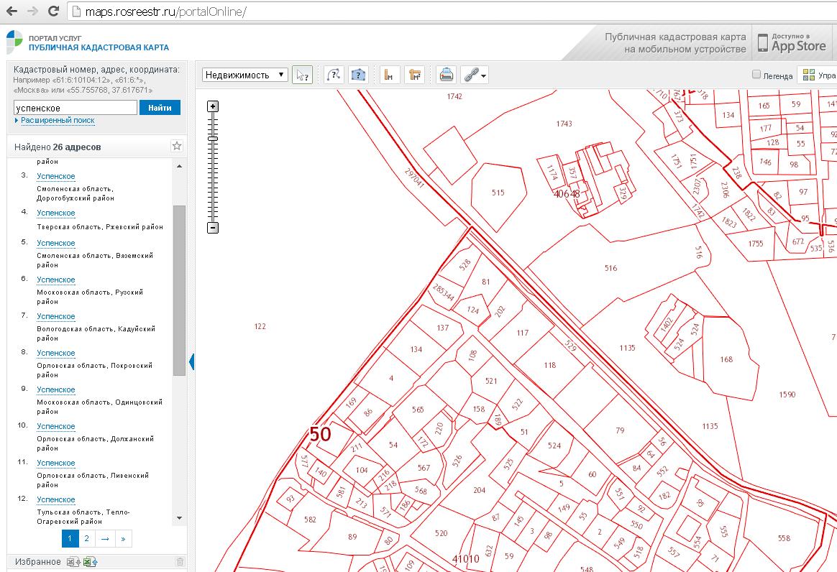The image size is (837, 572).
Task: Click parcel 516 label on the map
Action: 611,268
